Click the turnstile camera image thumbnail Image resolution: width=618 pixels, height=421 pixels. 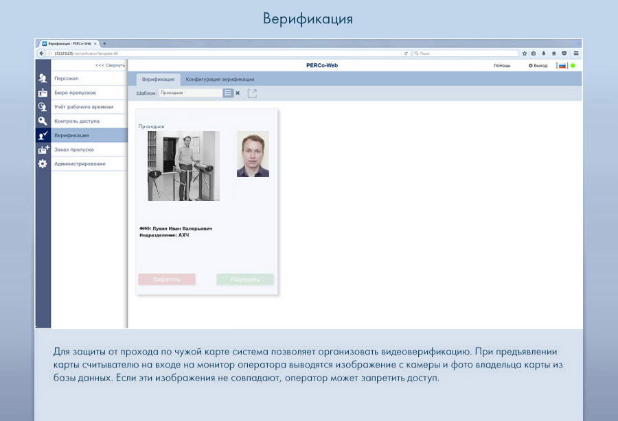coord(183,166)
